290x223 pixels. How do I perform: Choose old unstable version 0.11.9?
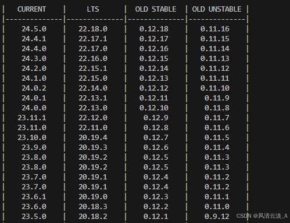(217, 98)
